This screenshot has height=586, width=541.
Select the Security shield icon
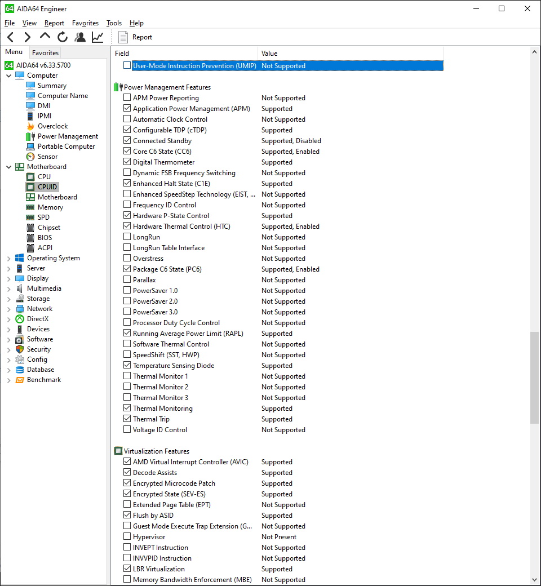point(19,349)
